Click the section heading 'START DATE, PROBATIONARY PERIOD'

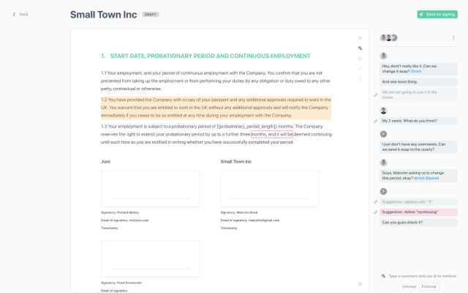pyautogui.click(x=210, y=56)
